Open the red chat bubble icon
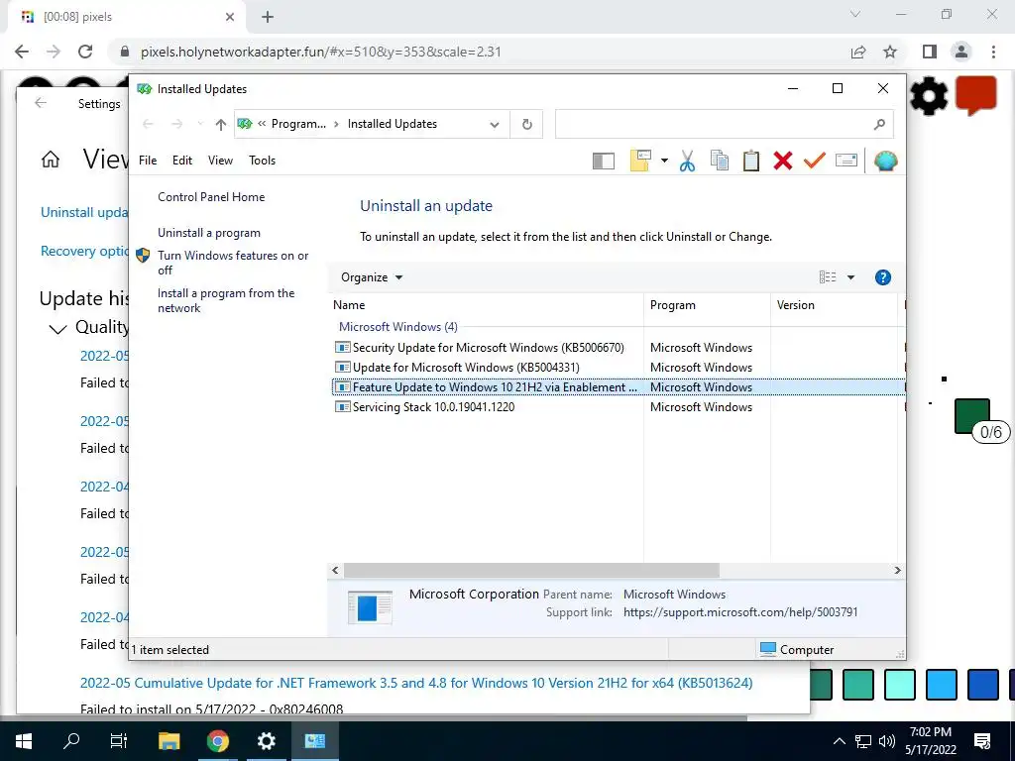Screen dimensions: 1015x761 pos(975,95)
